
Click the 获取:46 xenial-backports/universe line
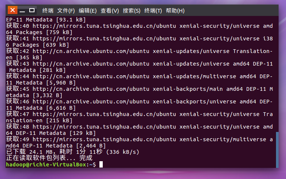click(x=139, y=101)
